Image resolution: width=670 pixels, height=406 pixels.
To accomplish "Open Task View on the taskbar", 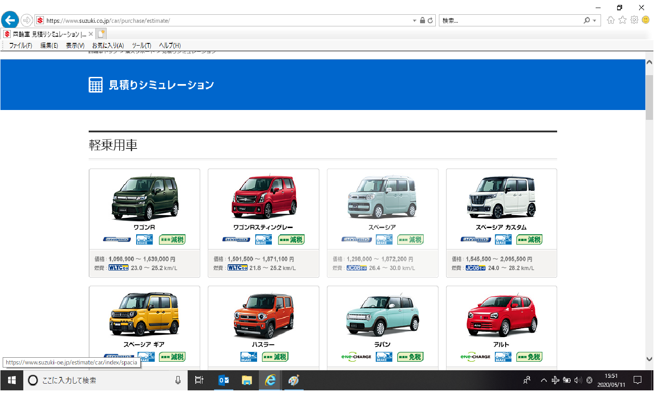I will pos(199,380).
